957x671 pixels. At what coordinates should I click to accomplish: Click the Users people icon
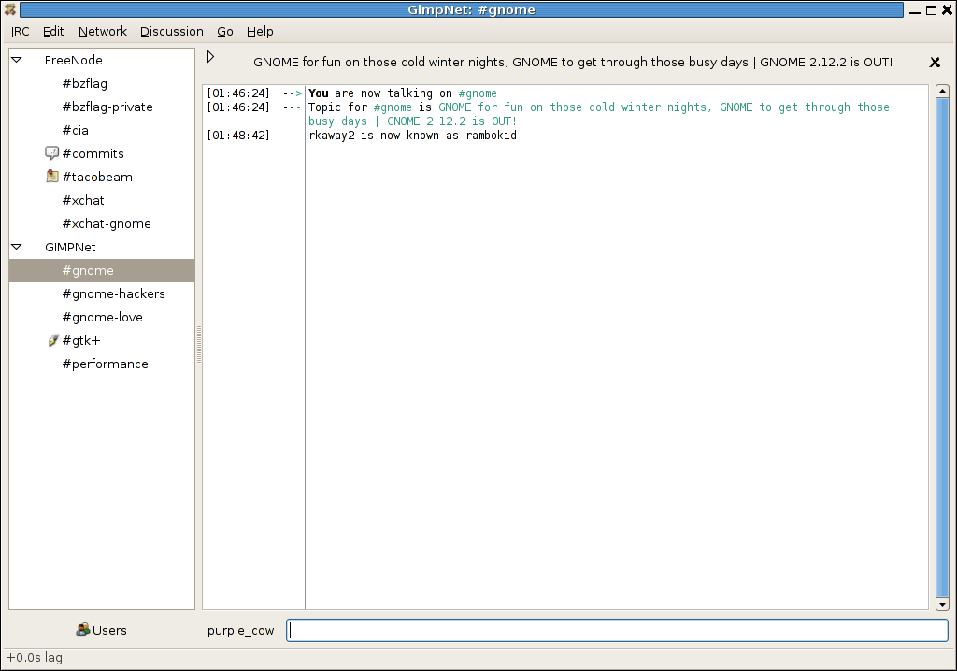click(82, 630)
